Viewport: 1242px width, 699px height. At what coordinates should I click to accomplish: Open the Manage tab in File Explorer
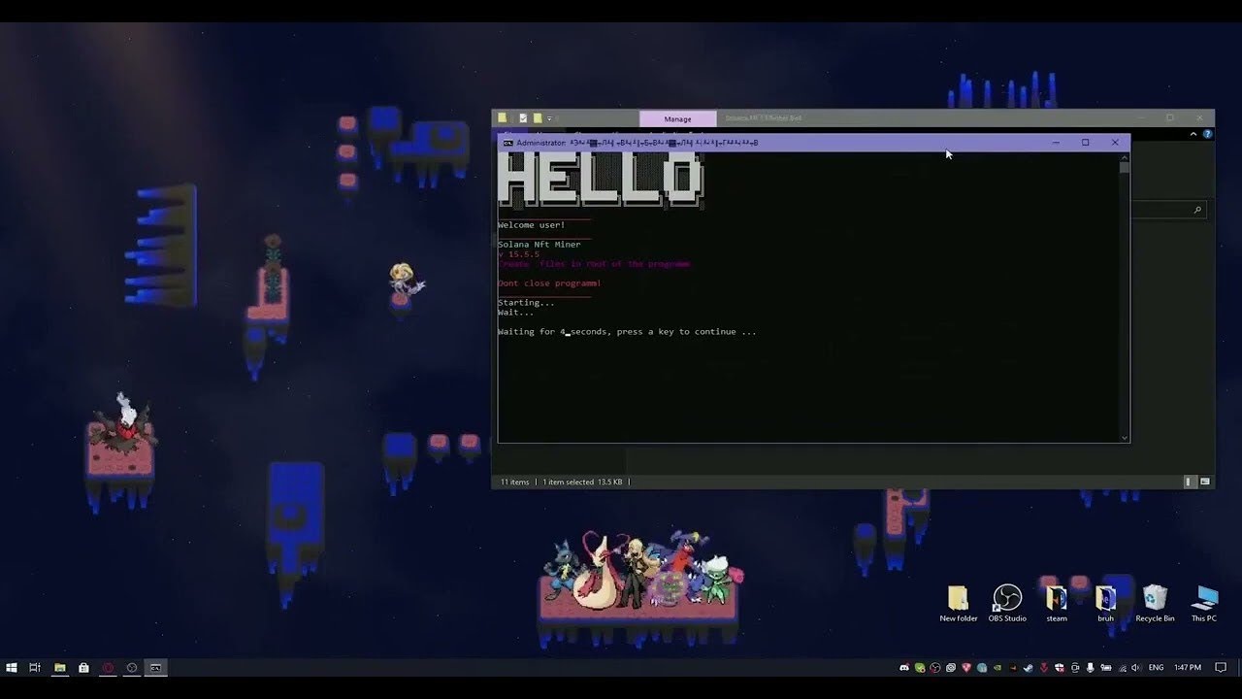677,118
